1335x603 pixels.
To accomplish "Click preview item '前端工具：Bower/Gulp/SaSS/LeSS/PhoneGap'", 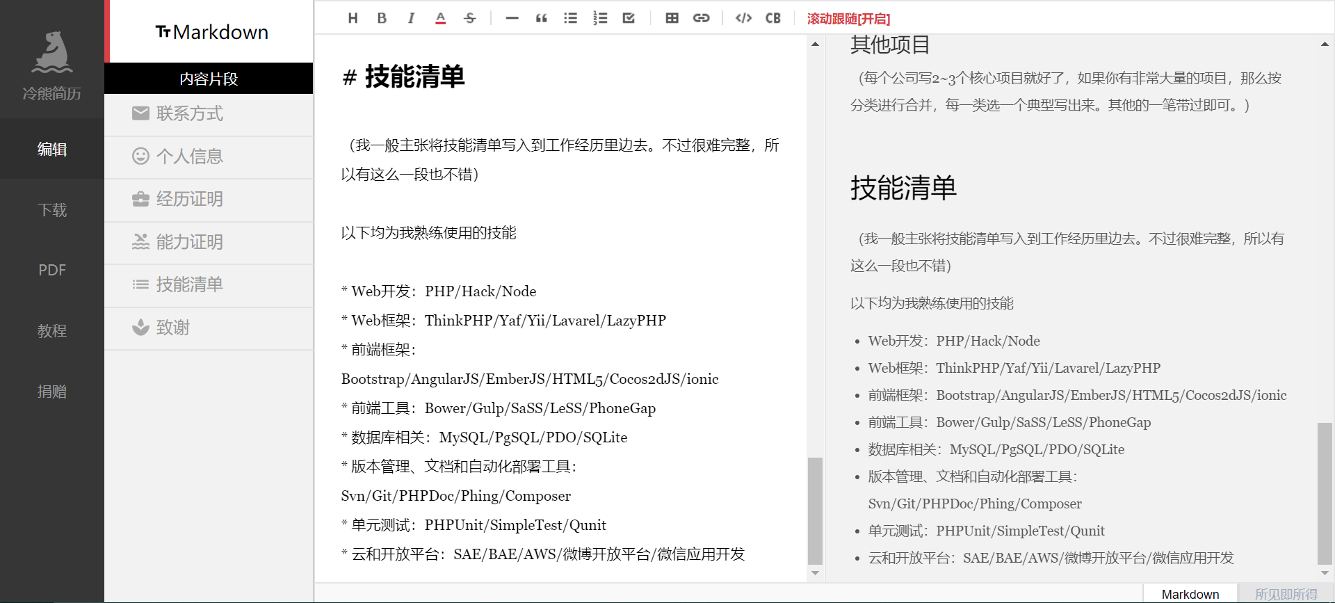I will 1010,422.
